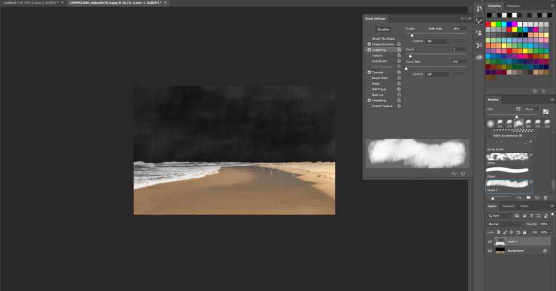
Task: Check the Both Axes checkbox
Action: coord(426,28)
